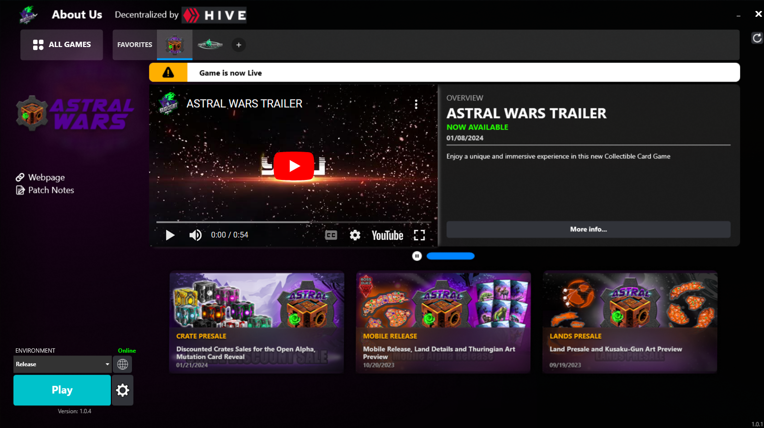Click the 'Version: 1.0.4' text
Image resolution: width=764 pixels, height=428 pixels.
pyautogui.click(x=74, y=411)
